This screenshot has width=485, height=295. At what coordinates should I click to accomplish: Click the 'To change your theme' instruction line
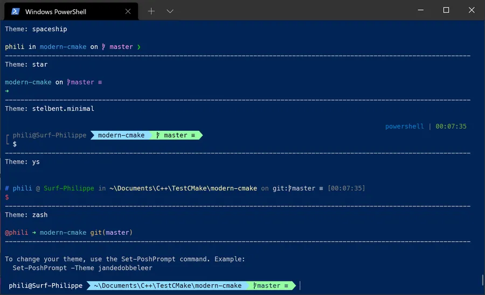125,259
